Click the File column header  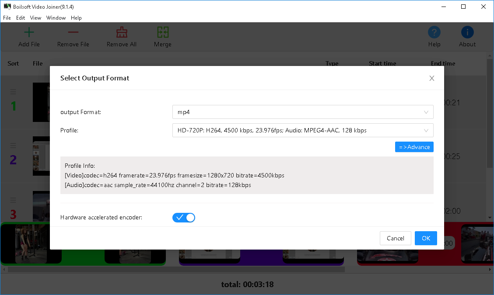[x=38, y=64]
